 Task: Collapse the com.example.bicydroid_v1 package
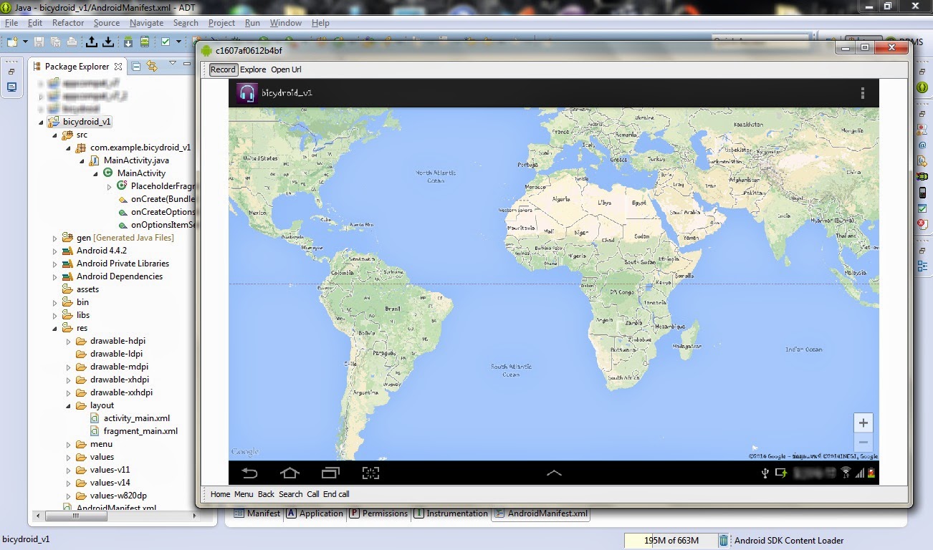point(68,148)
